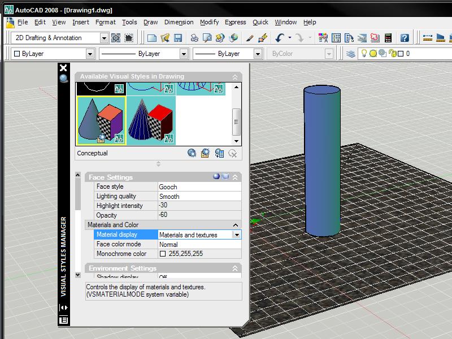This screenshot has width=452, height=339.
Task: Open the Insert menu
Action: [x=81, y=22]
